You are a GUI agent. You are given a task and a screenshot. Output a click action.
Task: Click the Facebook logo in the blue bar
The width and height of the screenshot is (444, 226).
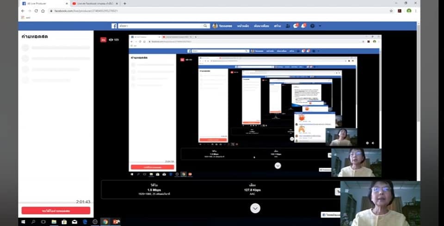click(114, 26)
